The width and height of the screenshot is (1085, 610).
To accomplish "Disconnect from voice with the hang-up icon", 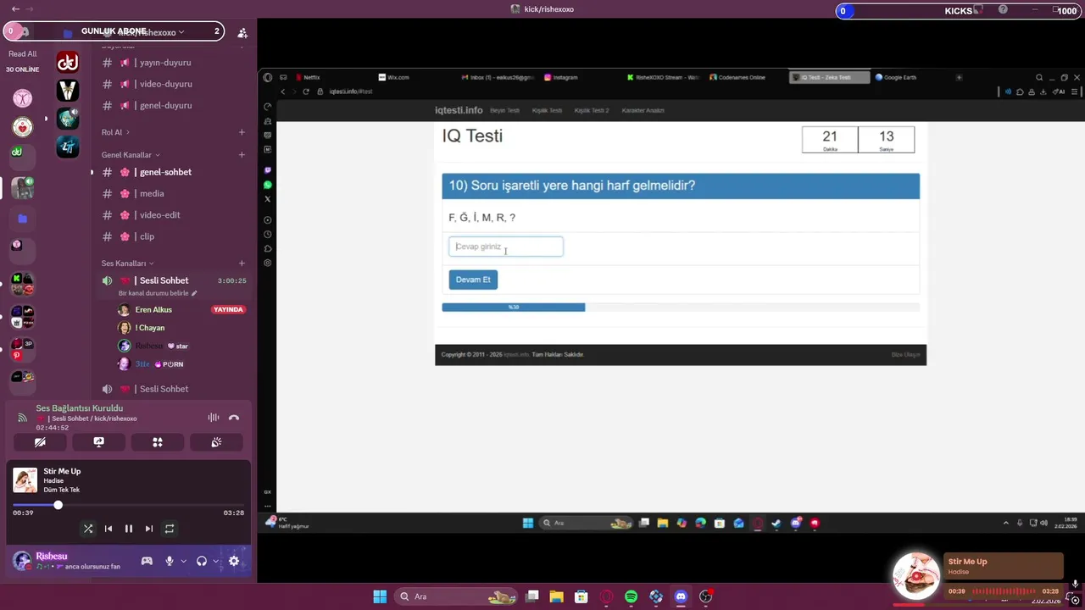I will tap(234, 418).
